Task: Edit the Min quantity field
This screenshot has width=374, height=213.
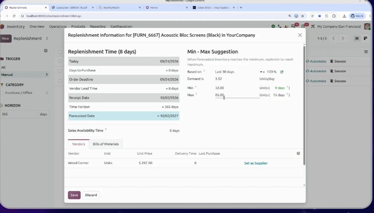Action: coord(237,88)
